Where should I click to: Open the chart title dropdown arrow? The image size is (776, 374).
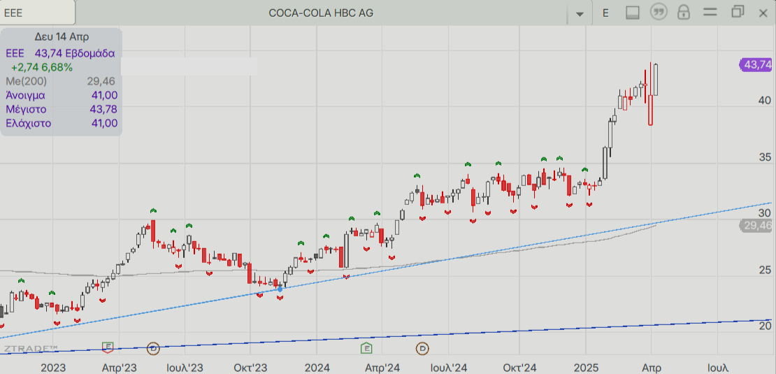click(x=580, y=14)
